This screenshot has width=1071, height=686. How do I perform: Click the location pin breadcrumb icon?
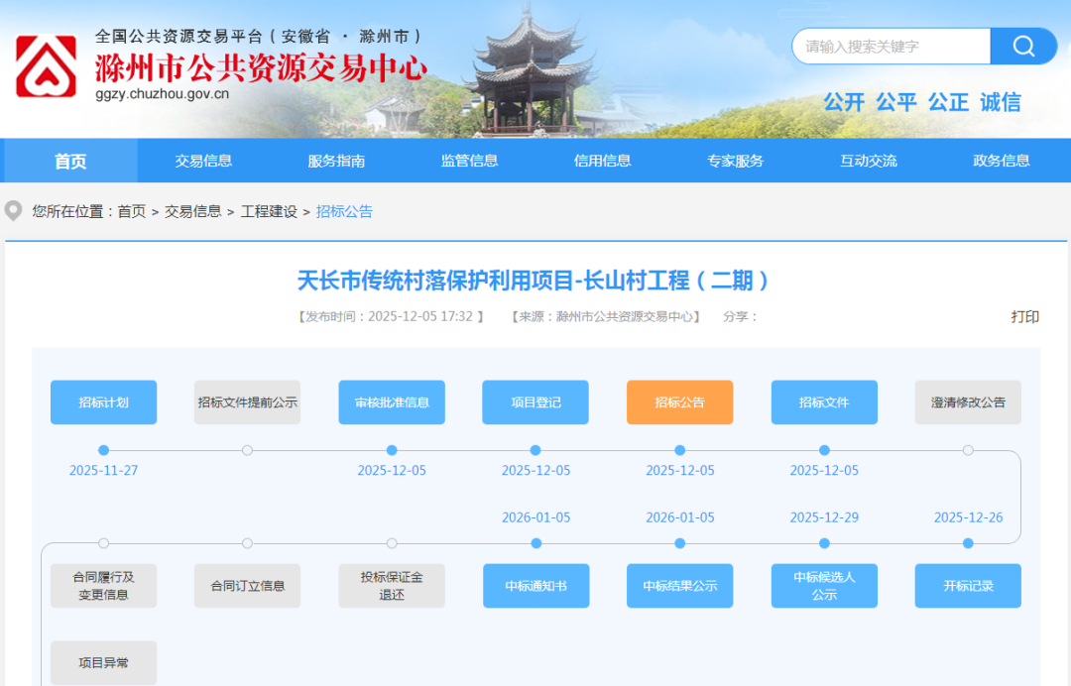coord(11,211)
